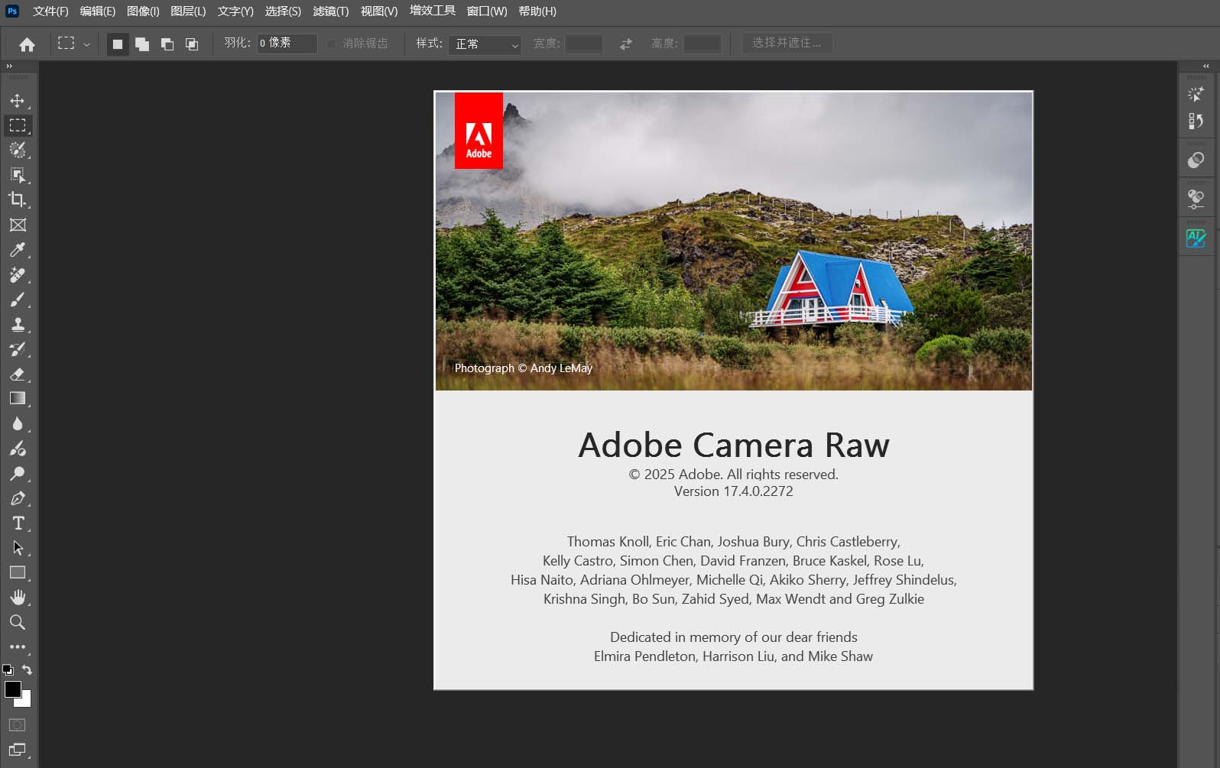The width and height of the screenshot is (1220, 768).
Task: Open the Filter (滤镜) menu
Action: click(x=331, y=11)
